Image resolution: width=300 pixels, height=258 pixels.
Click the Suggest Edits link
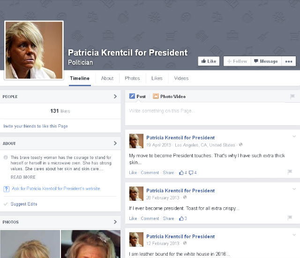(x=24, y=204)
